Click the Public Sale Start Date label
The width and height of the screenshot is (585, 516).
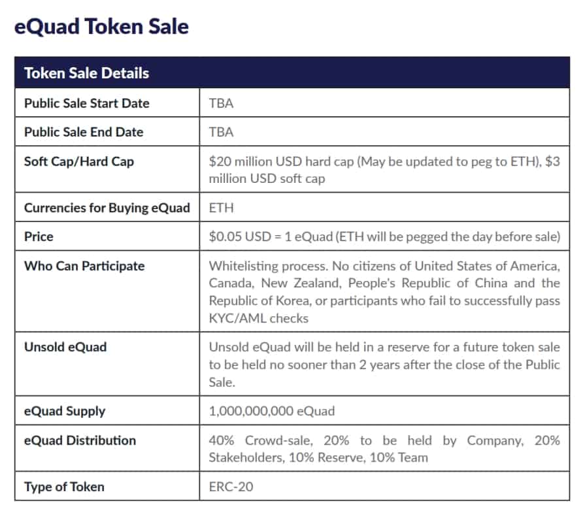click(x=86, y=103)
